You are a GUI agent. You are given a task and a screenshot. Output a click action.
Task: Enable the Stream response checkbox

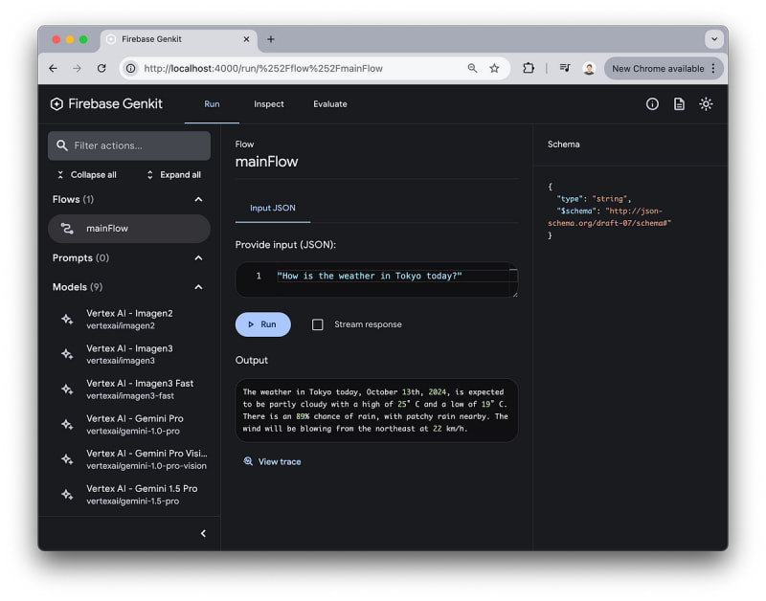pyautogui.click(x=318, y=324)
